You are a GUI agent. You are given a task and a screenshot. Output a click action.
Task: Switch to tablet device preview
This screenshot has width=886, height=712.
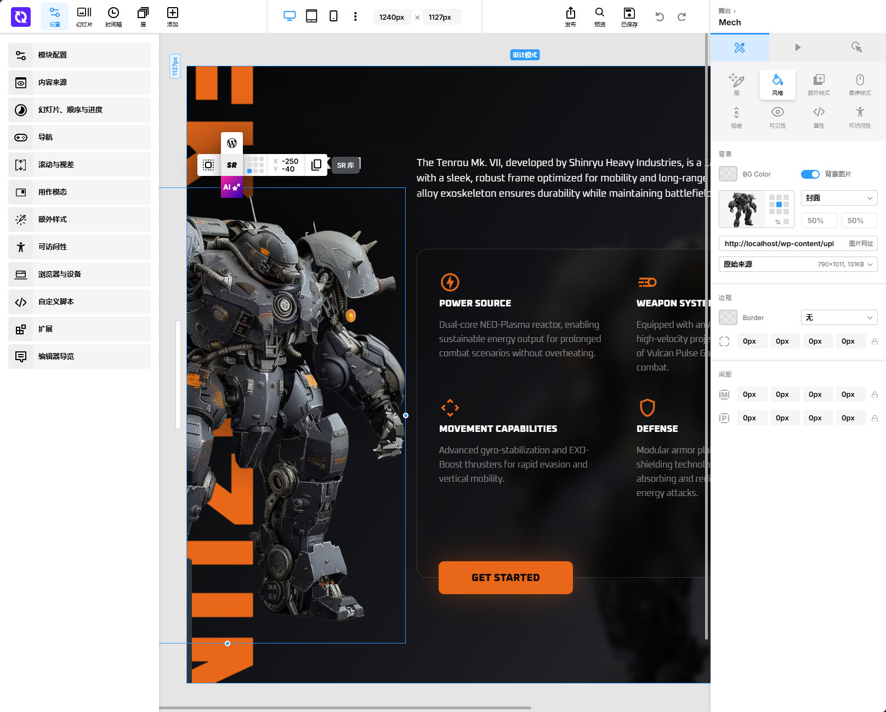311,16
